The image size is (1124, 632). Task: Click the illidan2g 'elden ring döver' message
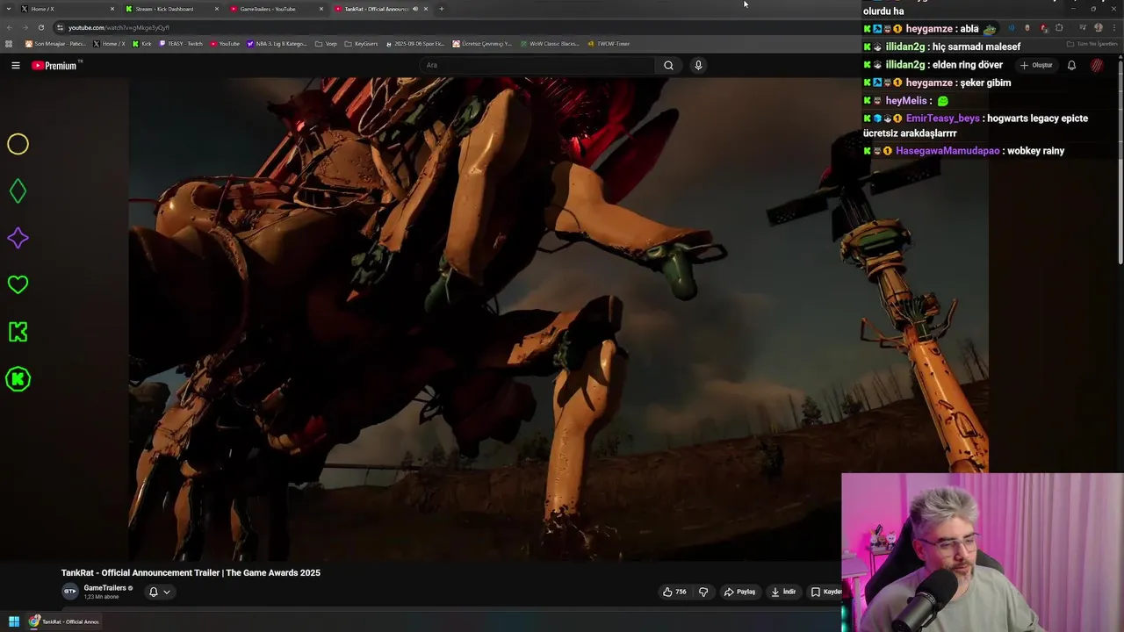[967, 65]
